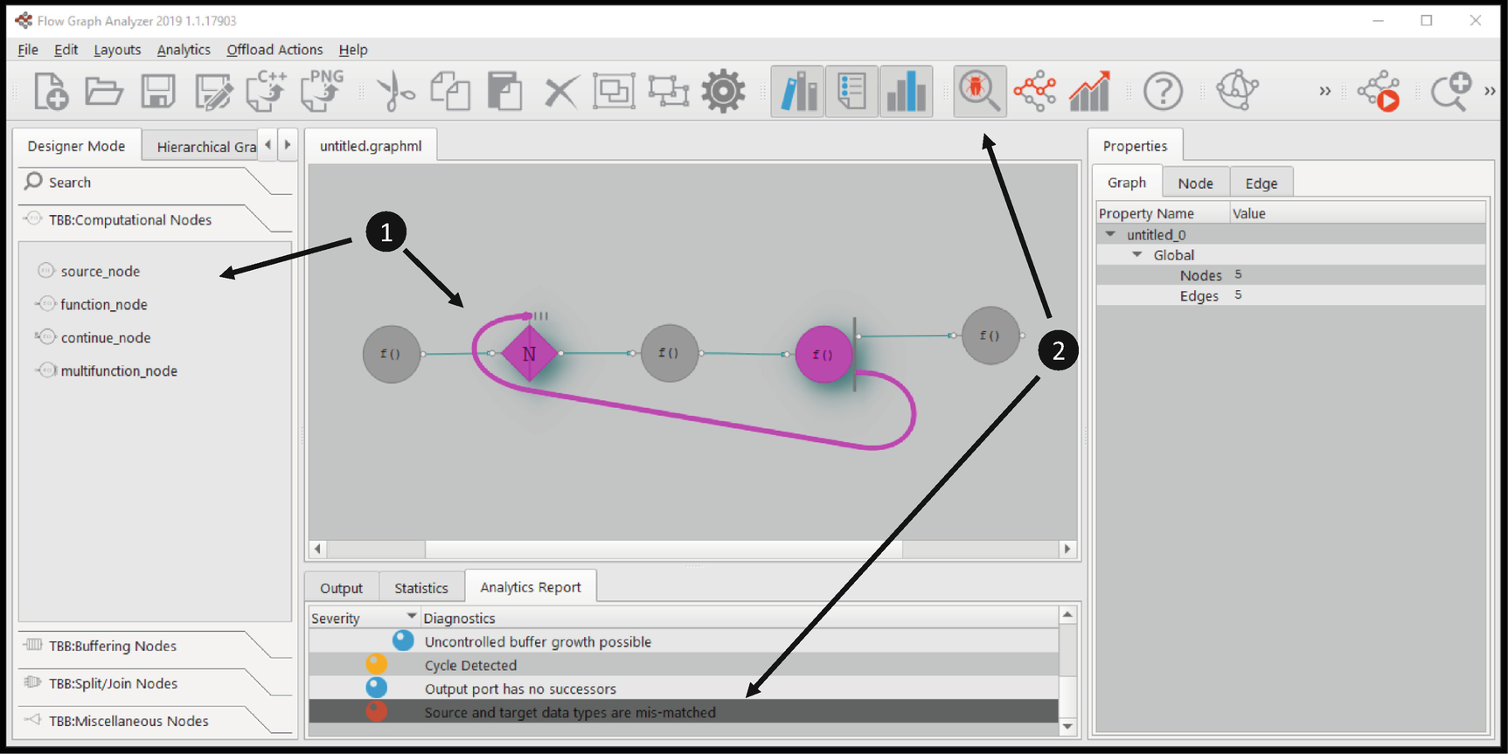Screen dimensions: 1508x754
Task: Open the File menu
Action: pos(28,50)
